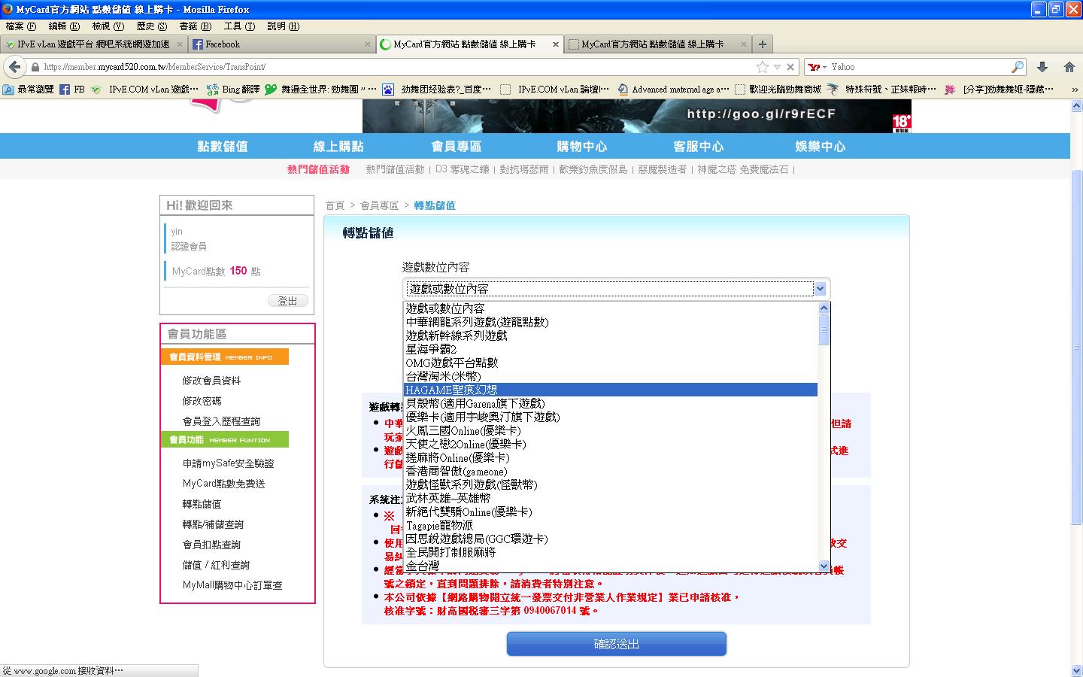Open the 修改會員資料 sidebar link

coord(211,381)
